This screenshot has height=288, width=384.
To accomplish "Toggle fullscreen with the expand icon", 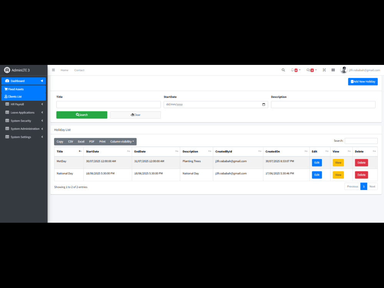I will coord(324,70).
